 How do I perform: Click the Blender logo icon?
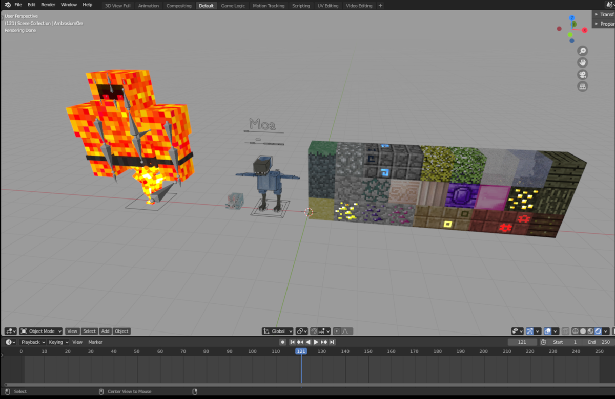click(x=7, y=5)
